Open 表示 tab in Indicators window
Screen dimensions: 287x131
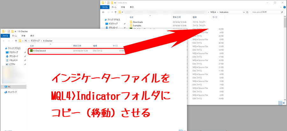(x=132, y=7)
